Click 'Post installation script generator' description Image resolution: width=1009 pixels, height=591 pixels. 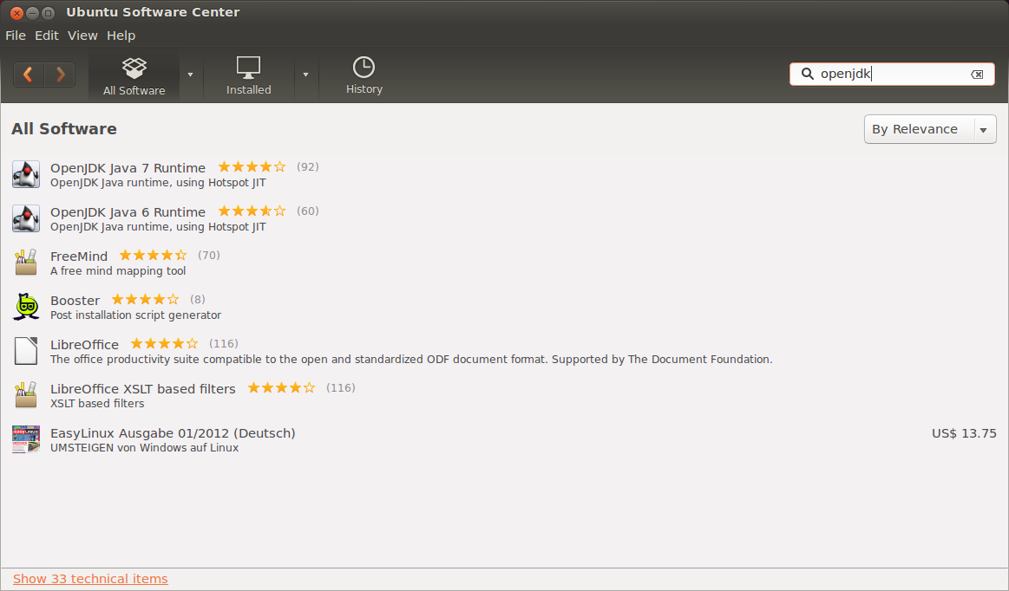click(136, 315)
